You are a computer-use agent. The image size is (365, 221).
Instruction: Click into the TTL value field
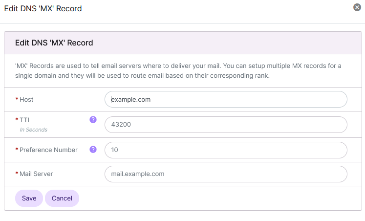coord(226,125)
